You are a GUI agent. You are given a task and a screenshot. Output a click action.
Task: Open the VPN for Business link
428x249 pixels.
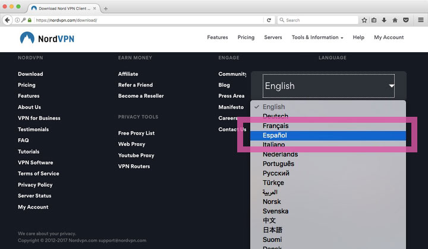point(39,118)
